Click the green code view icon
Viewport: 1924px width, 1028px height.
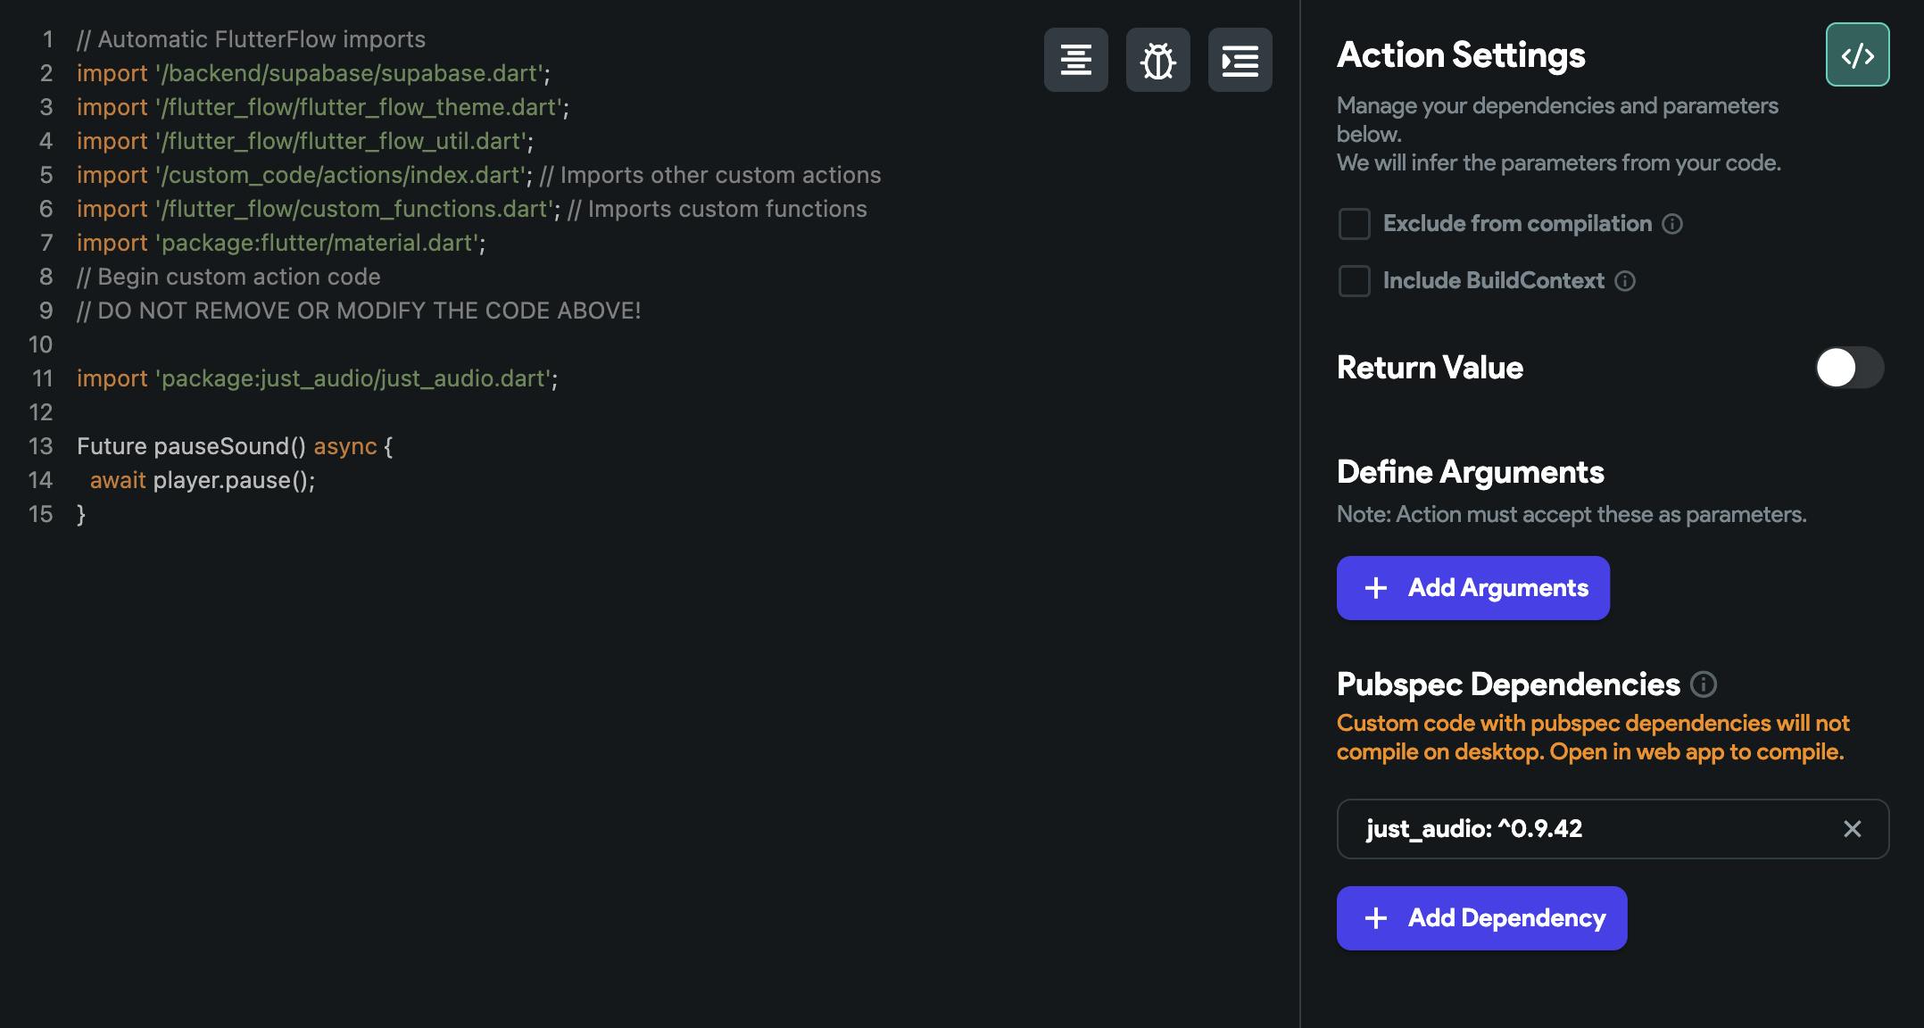tap(1857, 55)
